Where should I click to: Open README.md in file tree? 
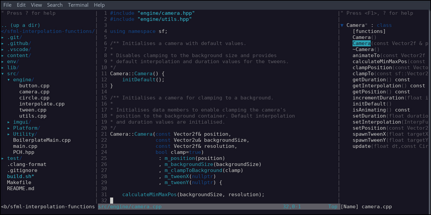click(21, 188)
